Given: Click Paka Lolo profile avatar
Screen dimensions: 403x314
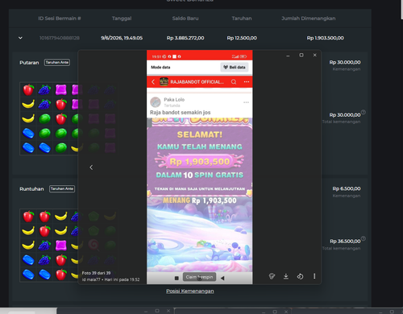Looking at the screenshot, I should click(x=156, y=102).
